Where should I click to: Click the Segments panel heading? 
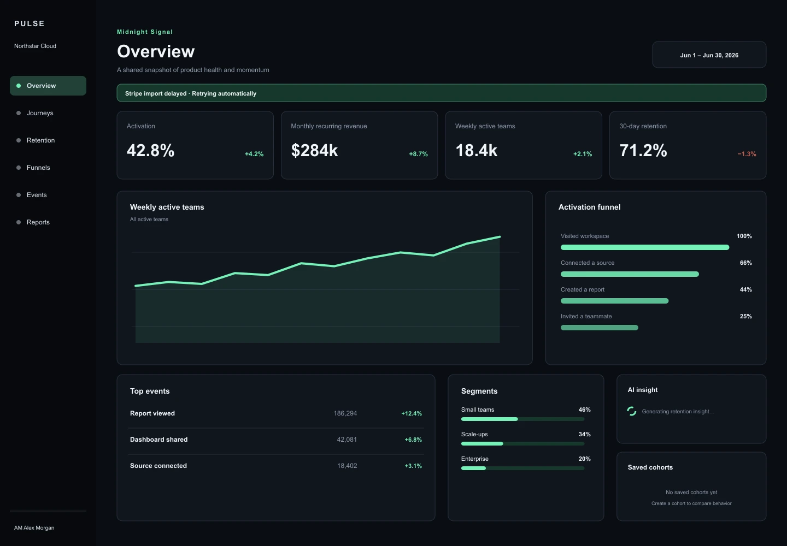click(x=479, y=391)
